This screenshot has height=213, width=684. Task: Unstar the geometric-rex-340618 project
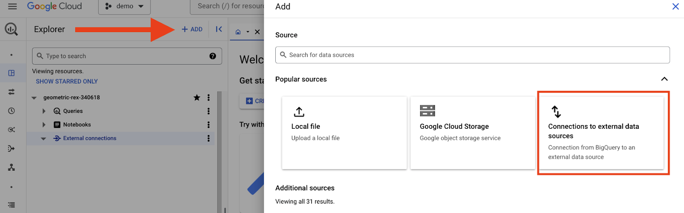[x=197, y=98]
